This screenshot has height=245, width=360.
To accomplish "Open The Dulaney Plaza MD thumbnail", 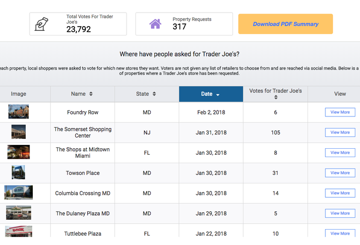I will tap(19, 213).
